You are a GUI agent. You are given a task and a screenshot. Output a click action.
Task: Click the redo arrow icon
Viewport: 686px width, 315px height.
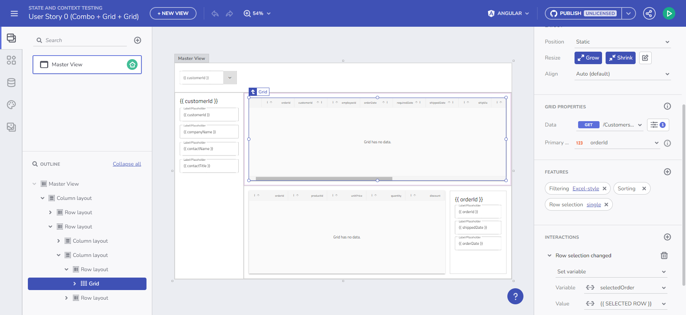pyautogui.click(x=229, y=14)
